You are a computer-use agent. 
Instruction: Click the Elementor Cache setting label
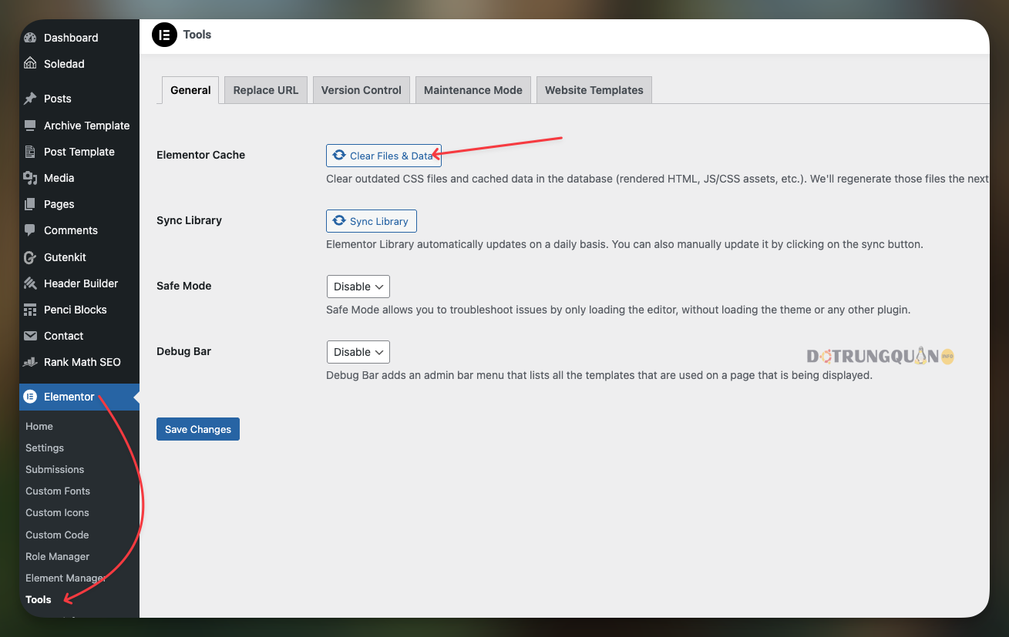(x=201, y=155)
